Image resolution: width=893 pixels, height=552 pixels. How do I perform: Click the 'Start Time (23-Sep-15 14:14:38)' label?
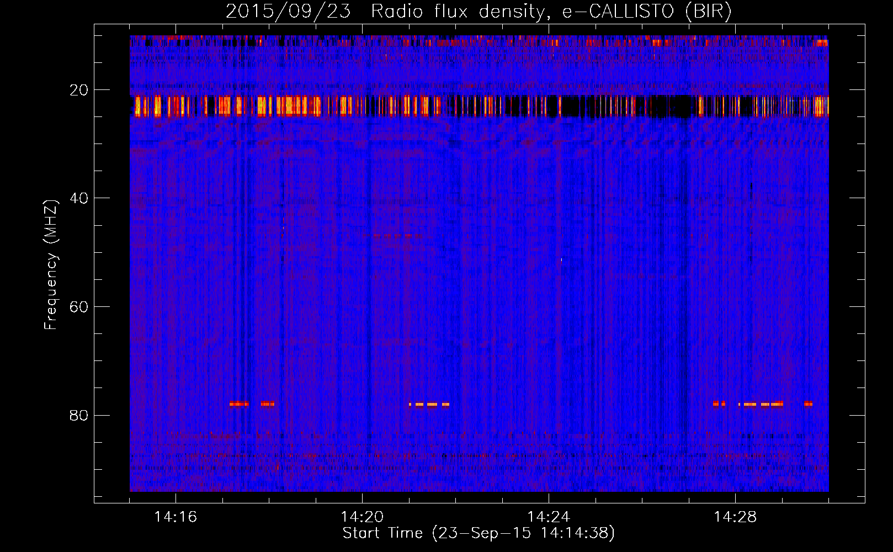pos(479,533)
